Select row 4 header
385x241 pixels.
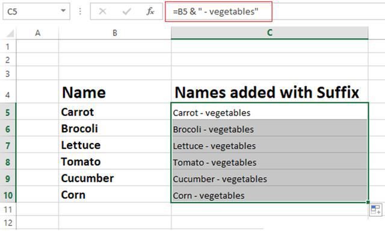pos(8,91)
